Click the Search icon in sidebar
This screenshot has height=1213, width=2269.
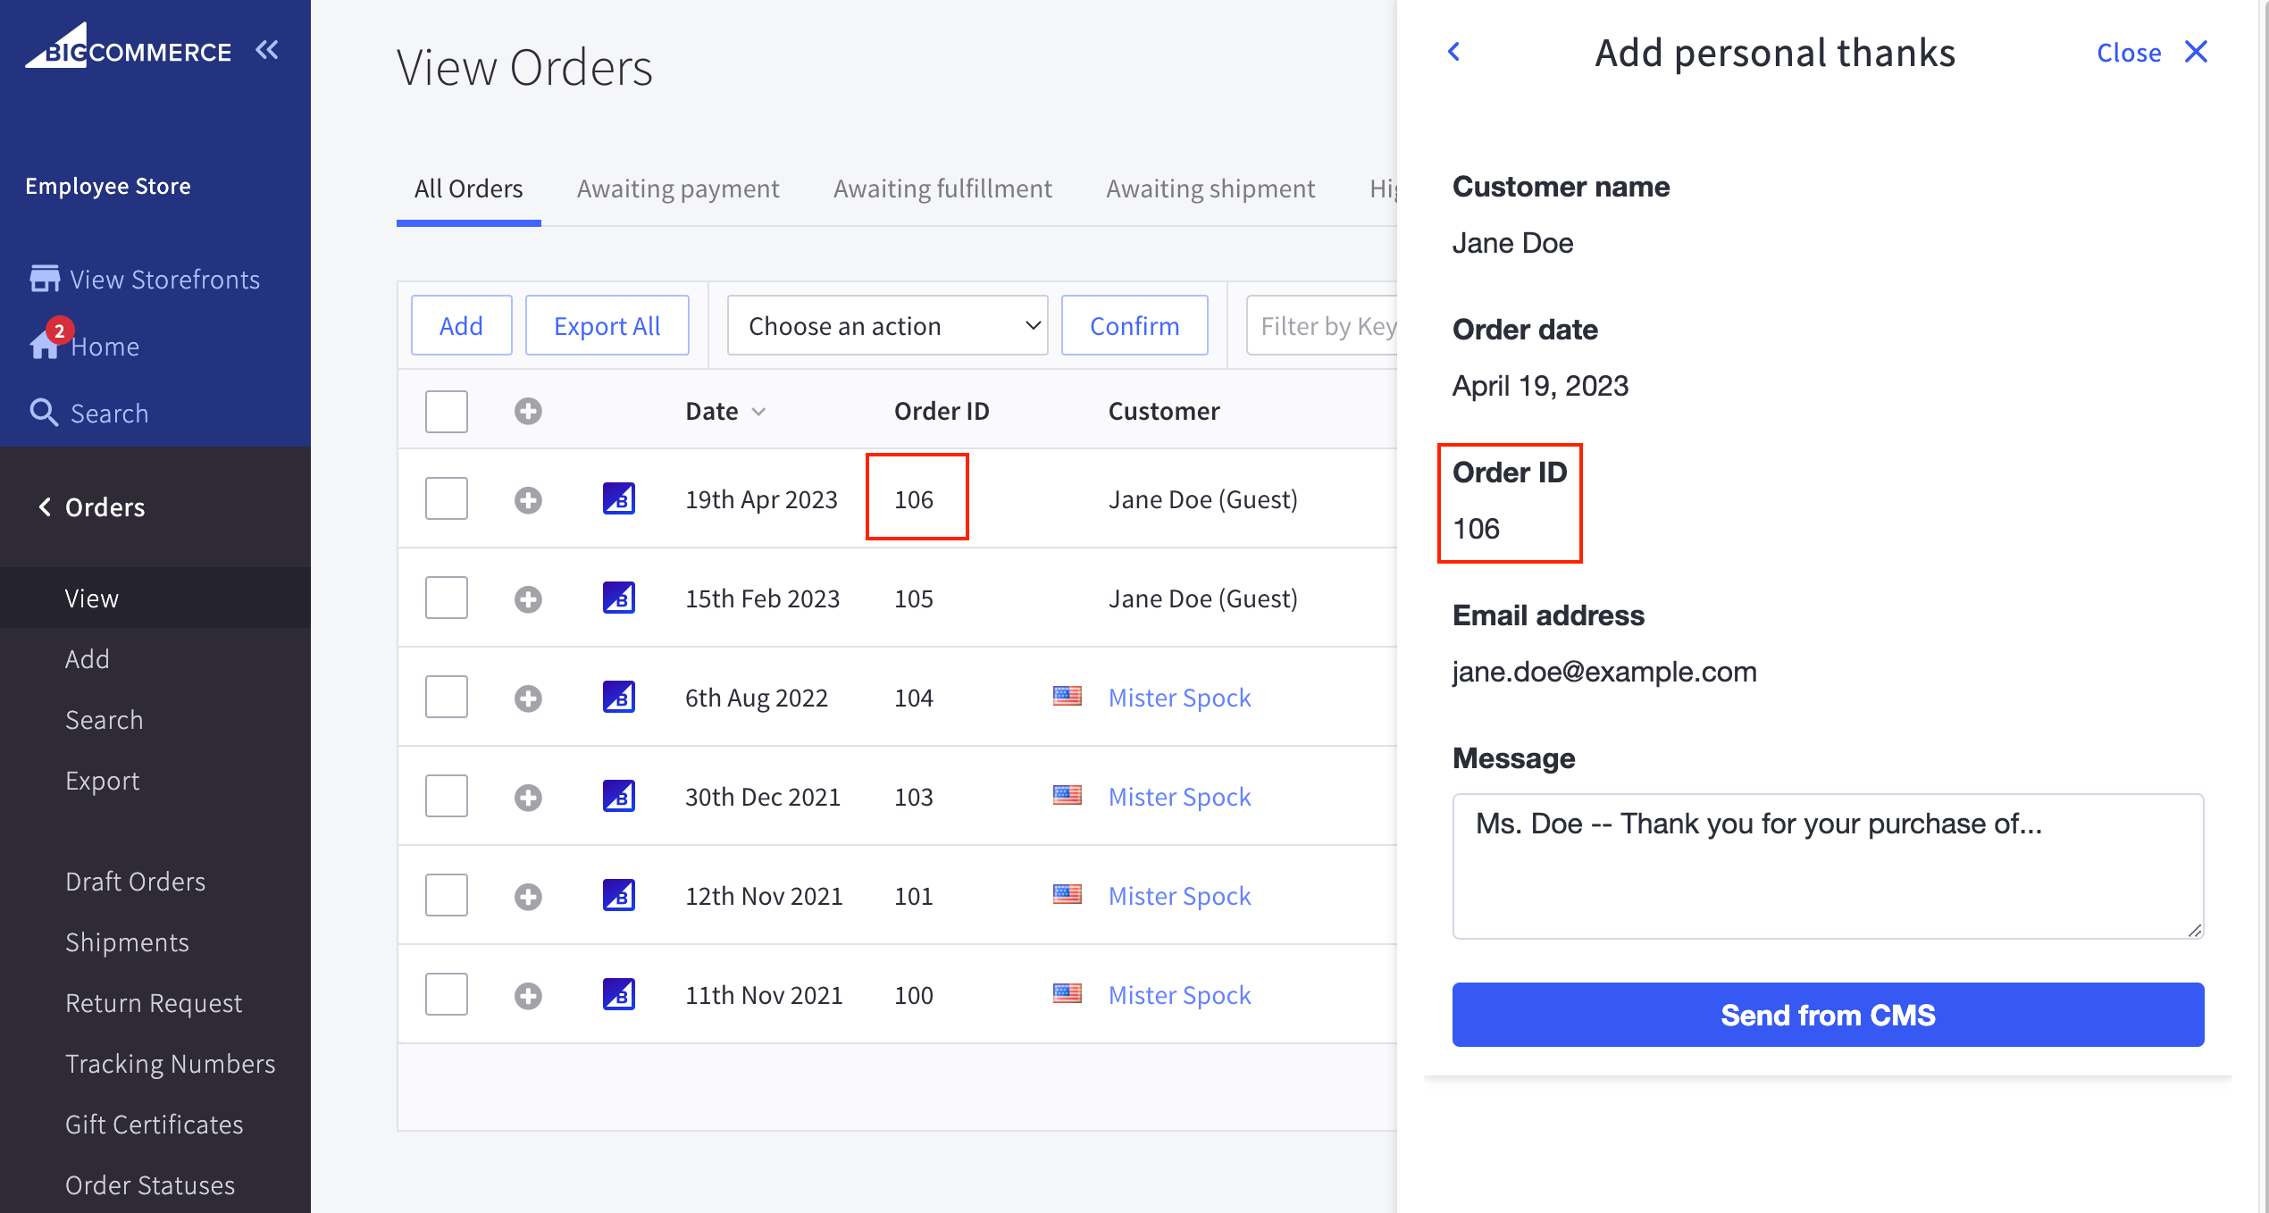point(46,412)
